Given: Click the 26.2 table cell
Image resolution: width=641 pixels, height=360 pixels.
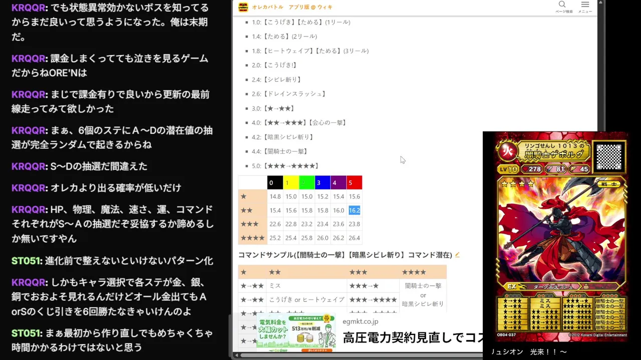Looking at the screenshot, I should point(338,238).
